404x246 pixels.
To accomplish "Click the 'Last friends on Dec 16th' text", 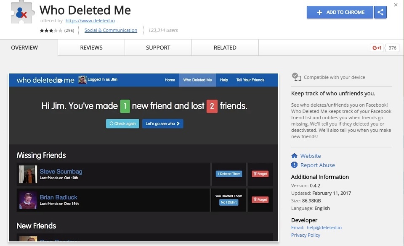I will pos(59,204).
